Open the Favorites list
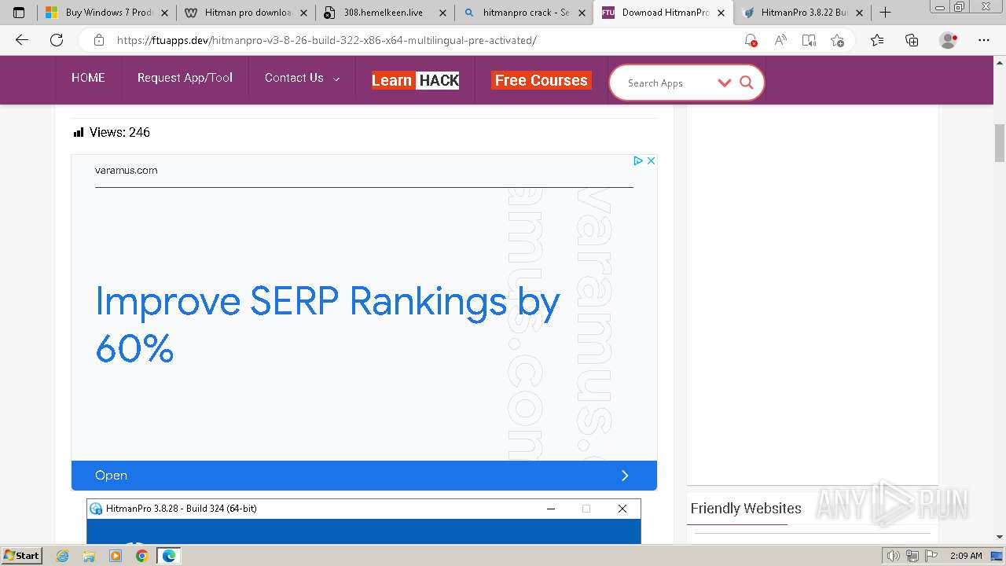Image resolution: width=1006 pixels, height=566 pixels. [877, 40]
